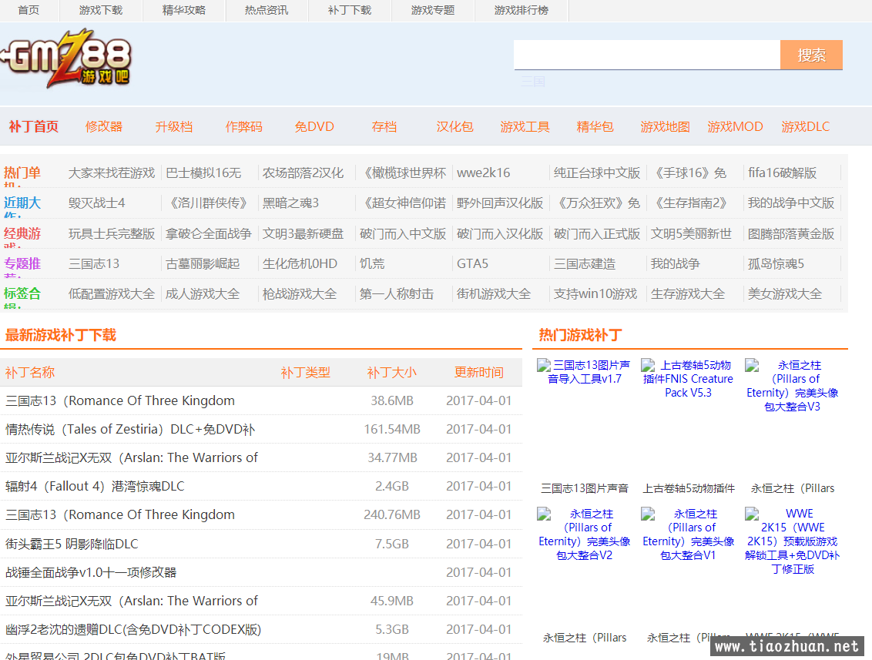Open the 低配置游戏大全 tag link
Viewport: 872px width, 660px height.
click(x=112, y=293)
